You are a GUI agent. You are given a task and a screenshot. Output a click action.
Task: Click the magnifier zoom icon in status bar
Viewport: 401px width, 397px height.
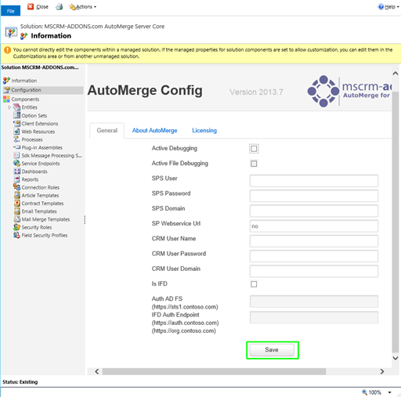(364, 392)
